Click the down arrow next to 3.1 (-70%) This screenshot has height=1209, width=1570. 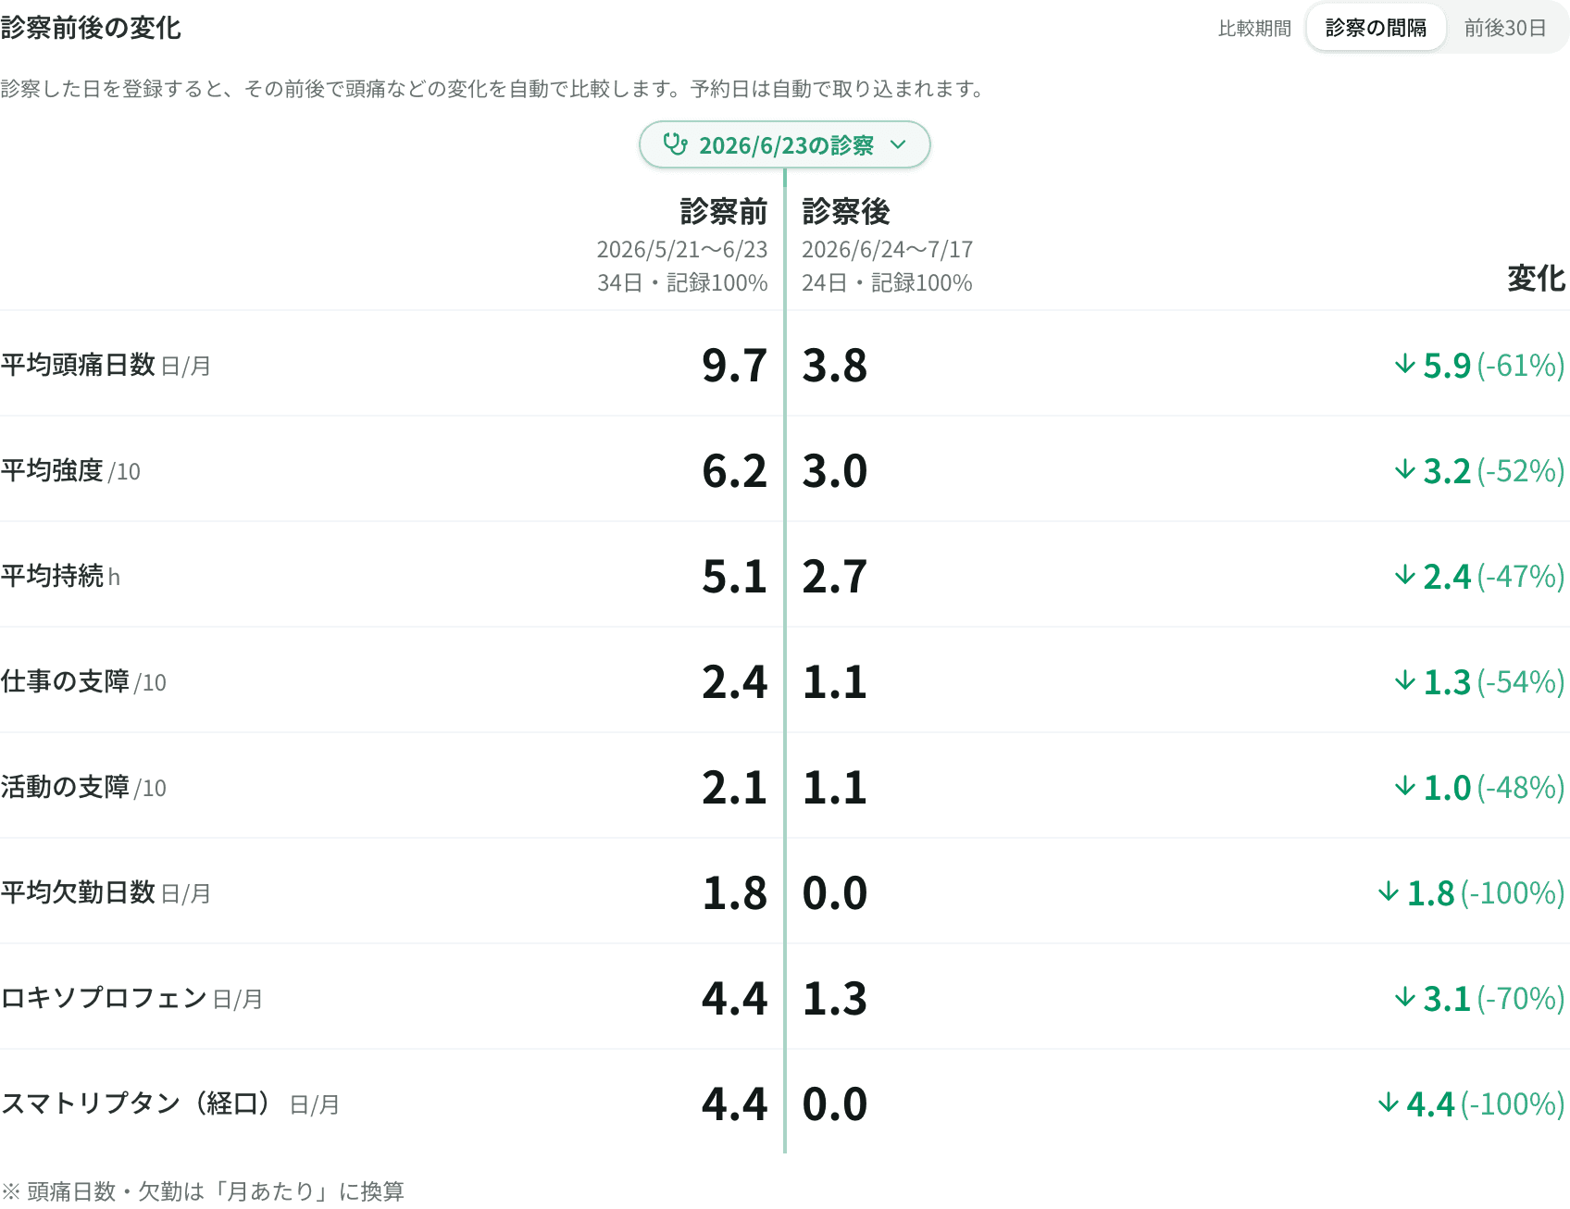[1405, 997]
